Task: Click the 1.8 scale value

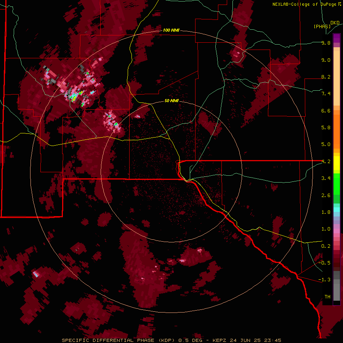Action: [x=326, y=212]
